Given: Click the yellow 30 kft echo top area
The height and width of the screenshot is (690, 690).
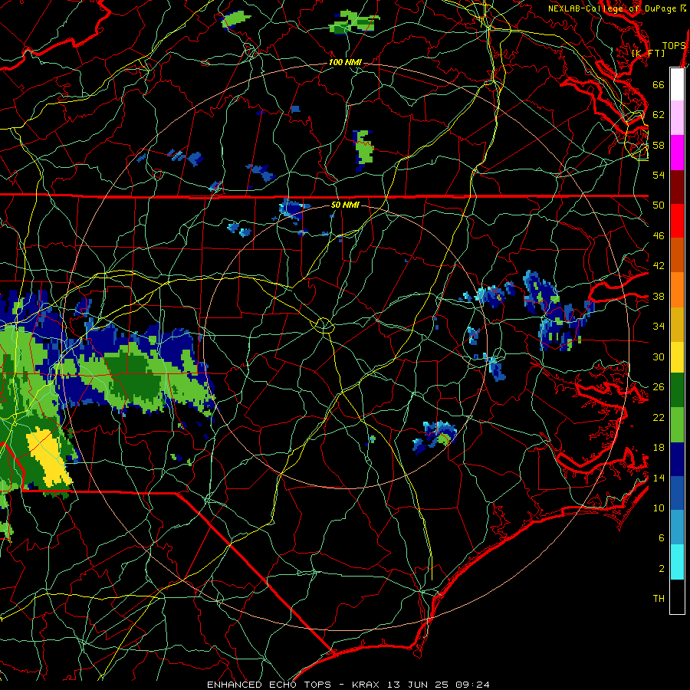Looking at the screenshot, I should (x=48, y=458).
